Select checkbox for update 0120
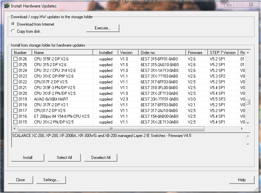This screenshot has height=193, width=261. click(x=15, y=93)
